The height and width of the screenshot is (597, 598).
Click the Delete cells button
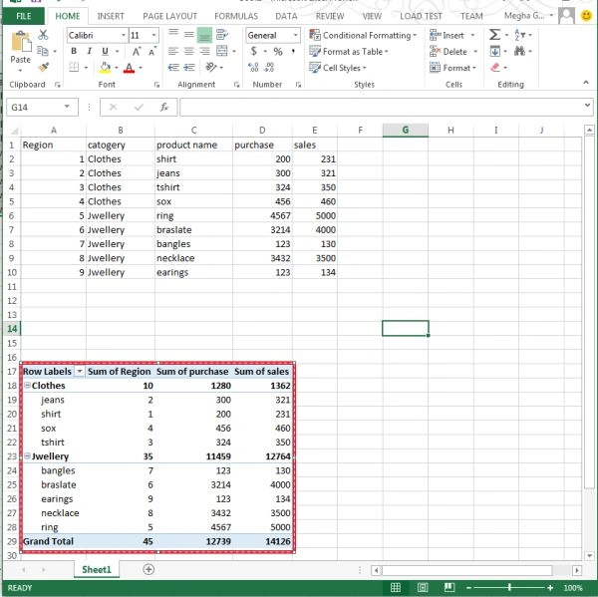tap(453, 51)
